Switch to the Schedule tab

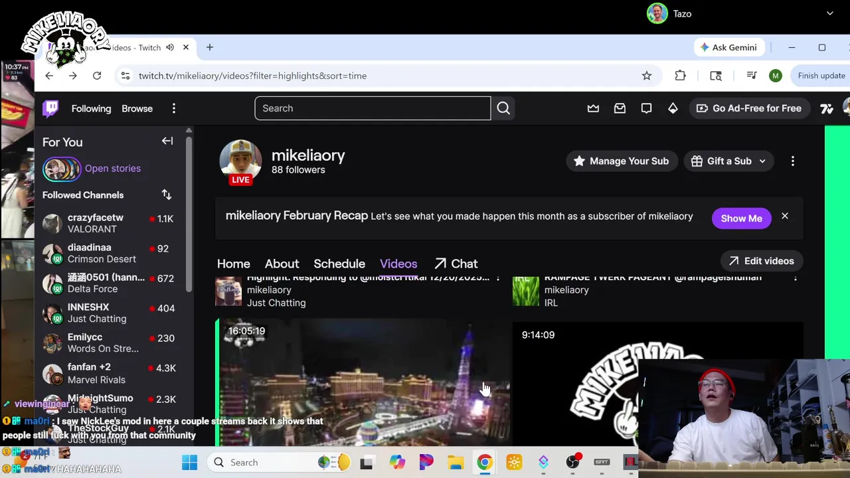coord(339,264)
